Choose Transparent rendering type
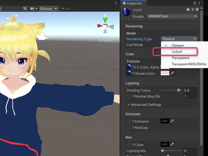The image size is (208, 156). click(x=184, y=58)
